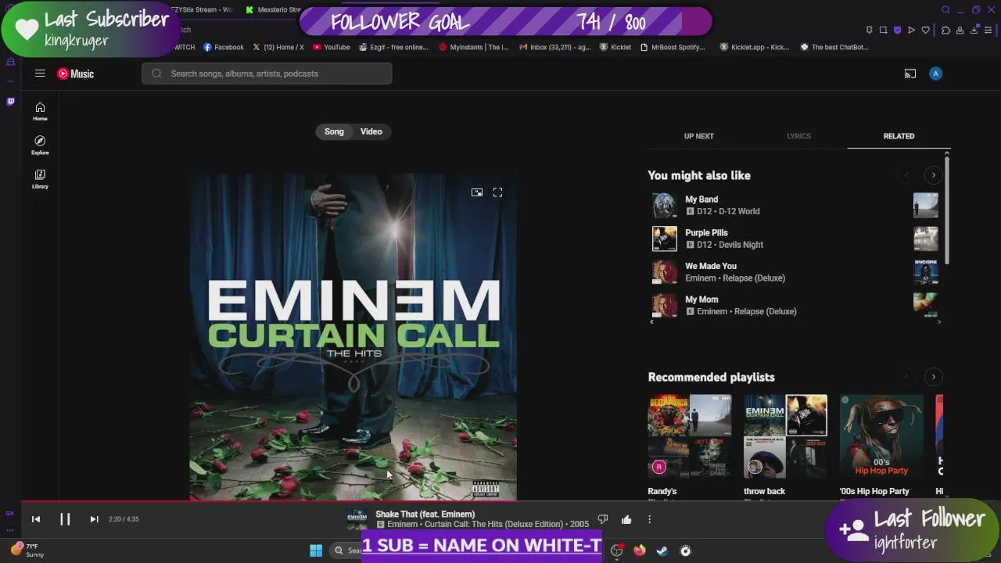Open Twitch panel in browser sidebar
Image resolution: width=1001 pixels, height=563 pixels.
tap(10, 102)
